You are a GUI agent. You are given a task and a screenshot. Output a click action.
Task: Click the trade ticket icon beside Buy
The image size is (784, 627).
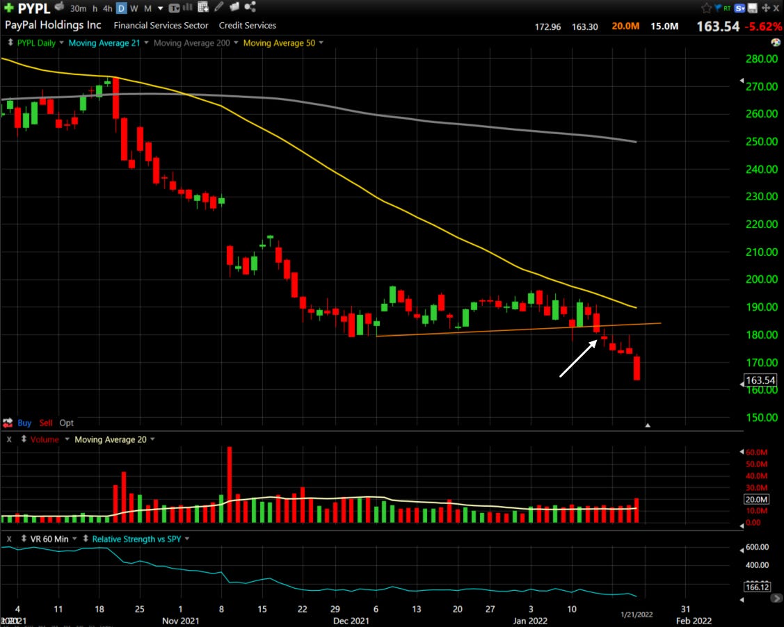coord(8,423)
